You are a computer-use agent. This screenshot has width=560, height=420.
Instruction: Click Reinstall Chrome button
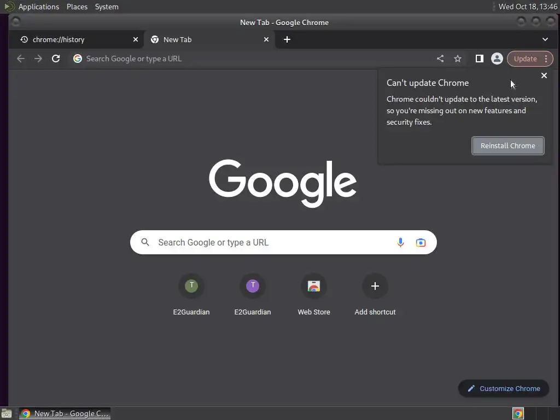coord(508,145)
